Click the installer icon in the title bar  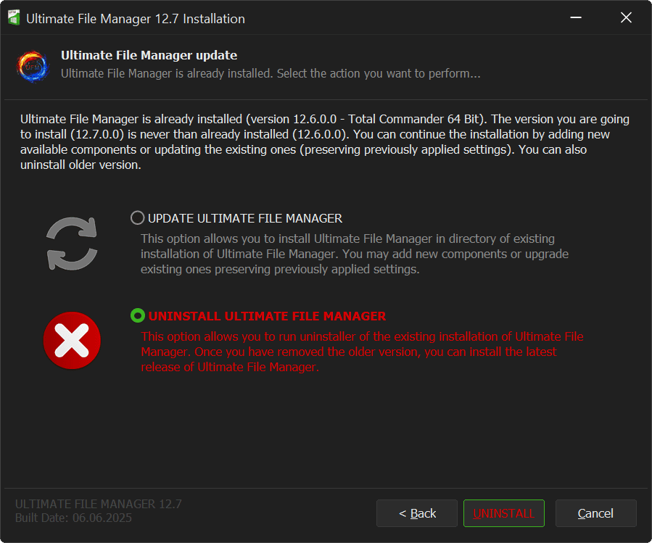tap(13, 18)
